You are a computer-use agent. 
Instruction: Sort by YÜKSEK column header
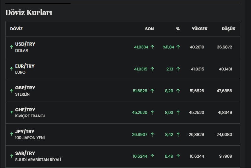[x=199, y=29]
